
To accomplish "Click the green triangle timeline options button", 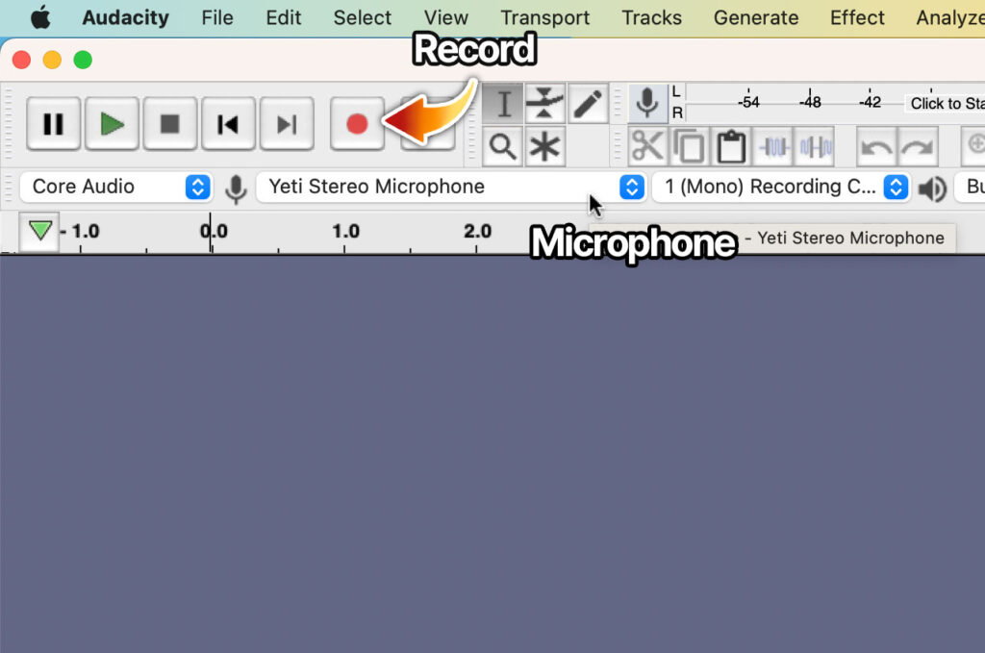I will click(x=39, y=232).
